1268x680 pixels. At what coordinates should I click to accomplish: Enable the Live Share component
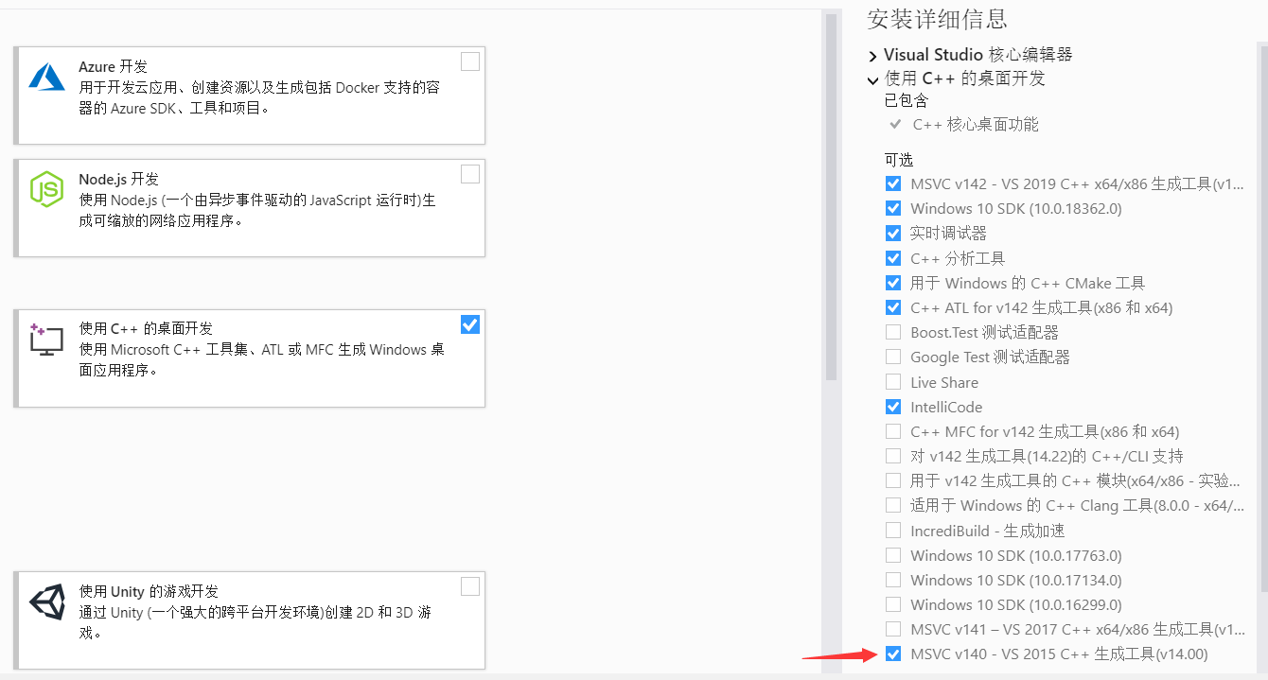(x=893, y=382)
